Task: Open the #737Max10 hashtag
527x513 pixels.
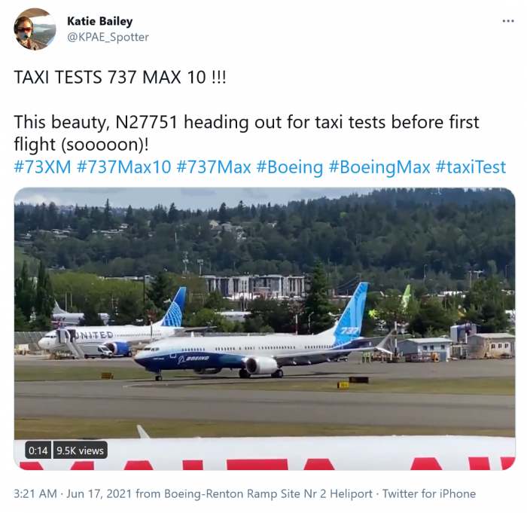Action: click(x=123, y=166)
